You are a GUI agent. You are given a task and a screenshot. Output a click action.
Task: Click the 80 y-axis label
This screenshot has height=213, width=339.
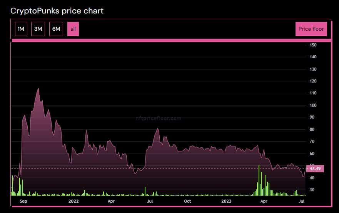click(x=312, y=129)
